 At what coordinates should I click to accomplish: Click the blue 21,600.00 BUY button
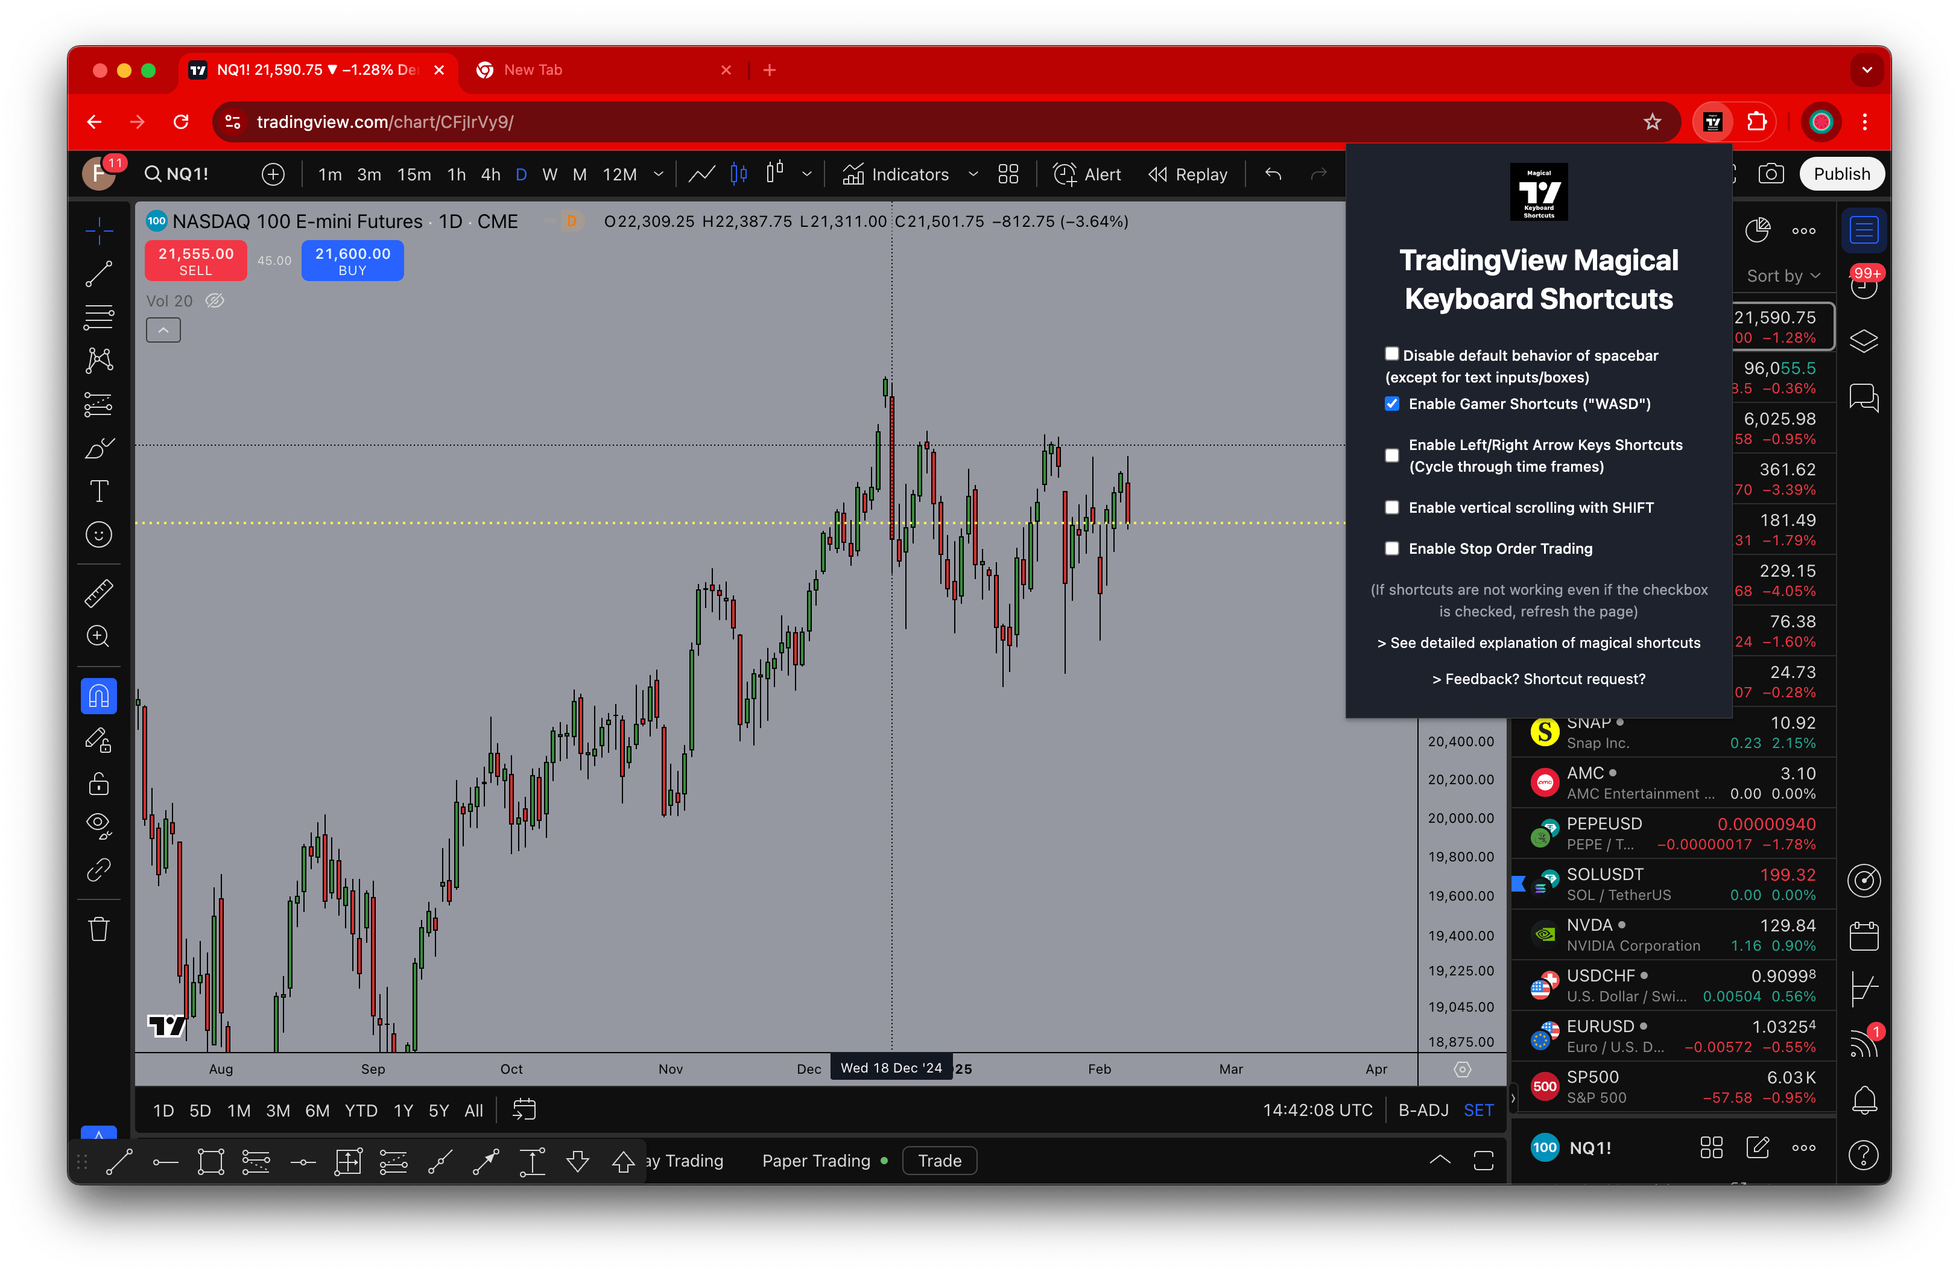coord(352,260)
